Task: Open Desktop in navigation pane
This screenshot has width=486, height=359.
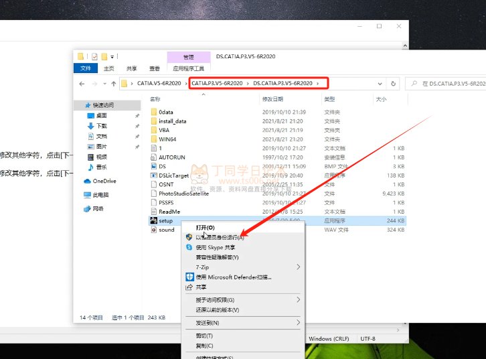Action: pos(101,115)
